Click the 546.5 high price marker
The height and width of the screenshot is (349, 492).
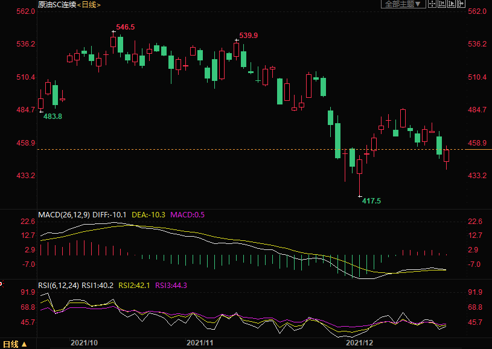[125, 27]
